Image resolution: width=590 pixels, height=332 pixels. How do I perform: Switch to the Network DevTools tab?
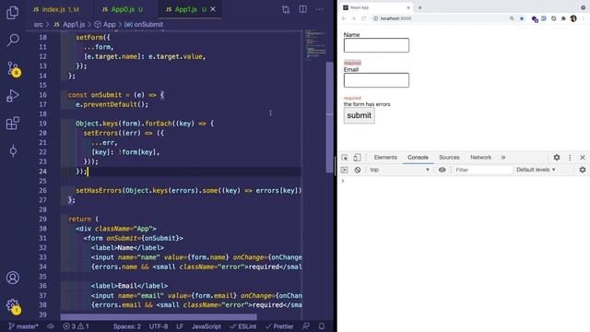480,158
